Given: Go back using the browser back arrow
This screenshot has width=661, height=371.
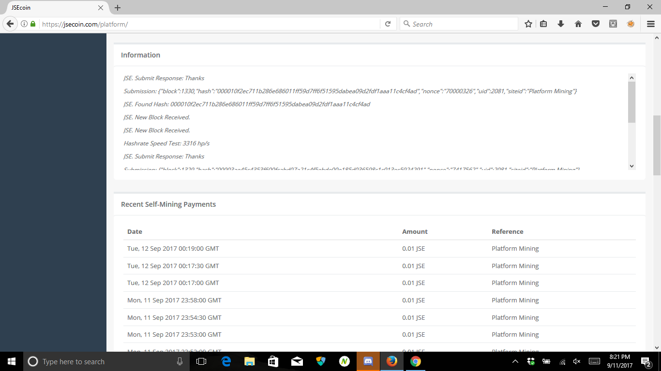Looking at the screenshot, I should pyautogui.click(x=10, y=24).
